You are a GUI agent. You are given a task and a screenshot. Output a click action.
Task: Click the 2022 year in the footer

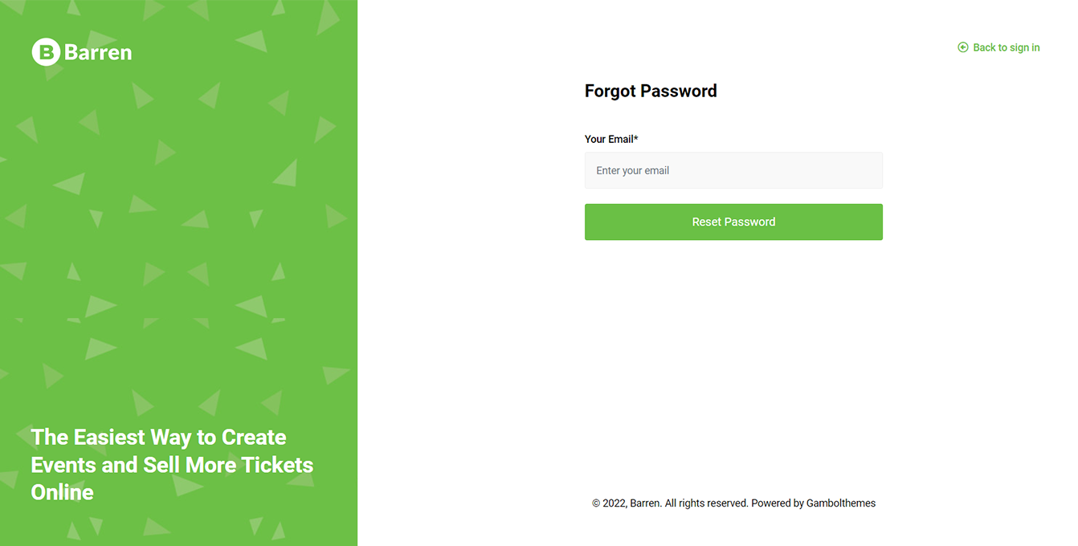(614, 503)
